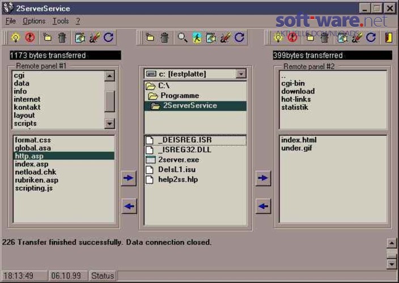Click the red disconnect icon for panel #1
This screenshot has height=283, width=399.
click(30, 38)
